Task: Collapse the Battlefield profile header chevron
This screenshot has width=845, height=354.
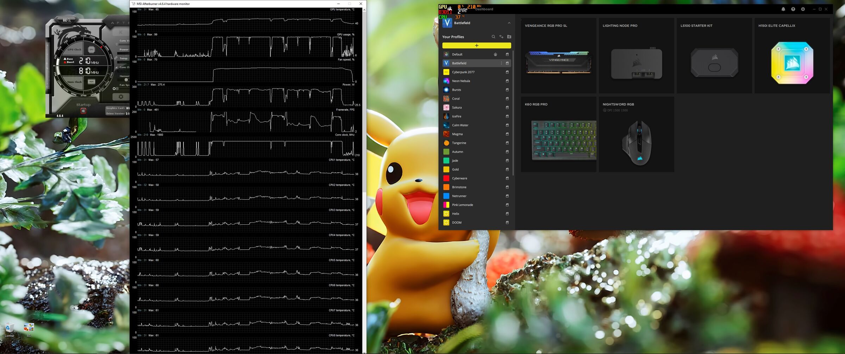Action: [509, 23]
